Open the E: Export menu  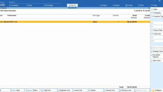116,5
